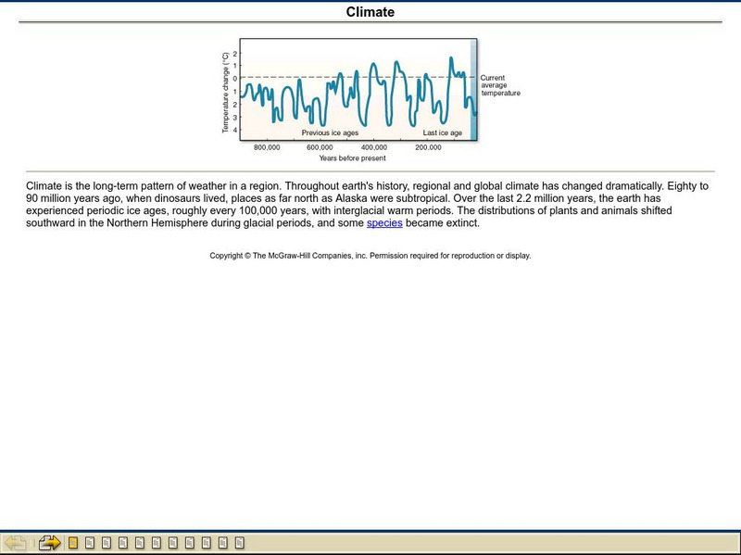Screen dimensions: 741x555
Task: Jump to the seventh page icon
Action: pos(173,542)
